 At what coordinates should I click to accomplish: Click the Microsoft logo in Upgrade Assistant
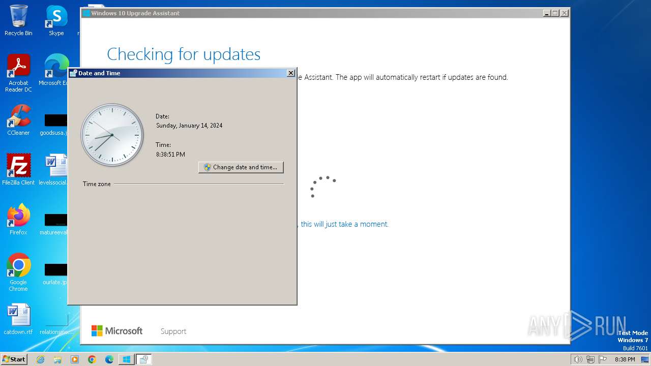(x=117, y=331)
